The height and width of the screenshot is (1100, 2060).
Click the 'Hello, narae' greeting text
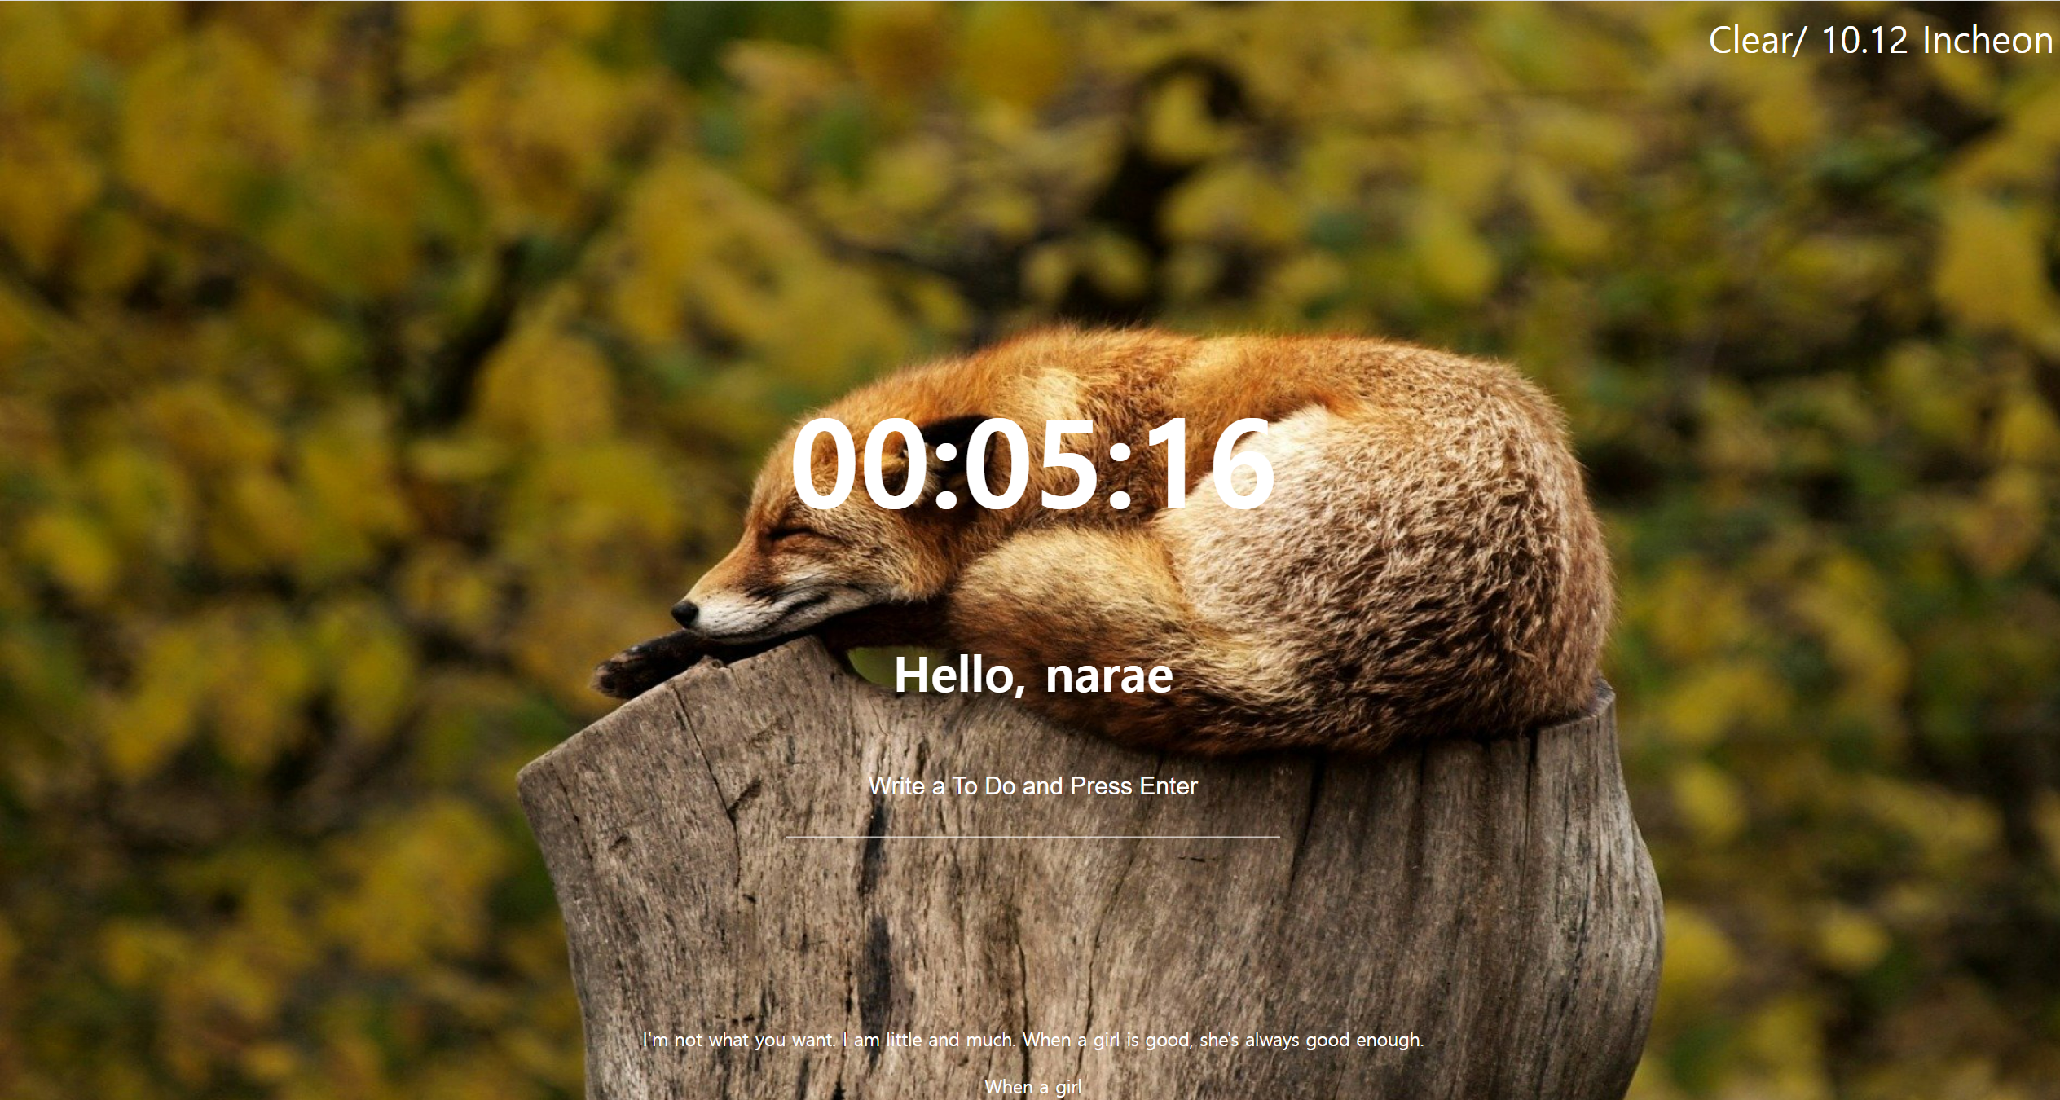tap(1032, 675)
